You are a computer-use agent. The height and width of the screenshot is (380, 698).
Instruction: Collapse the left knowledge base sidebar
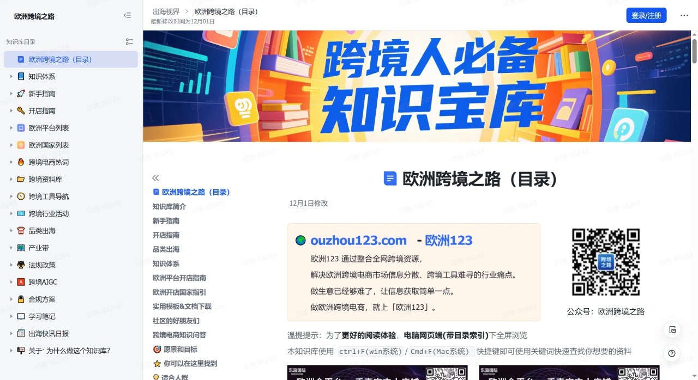pyautogui.click(x=127, y=15)
